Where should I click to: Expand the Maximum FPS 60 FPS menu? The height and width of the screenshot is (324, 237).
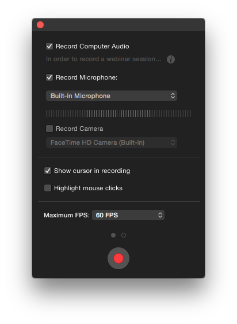click(x=128, y=215)
